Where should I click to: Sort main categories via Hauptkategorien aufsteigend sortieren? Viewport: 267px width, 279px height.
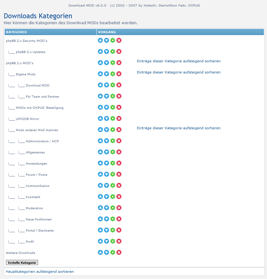pyautogui.click(x=40, y=272)
